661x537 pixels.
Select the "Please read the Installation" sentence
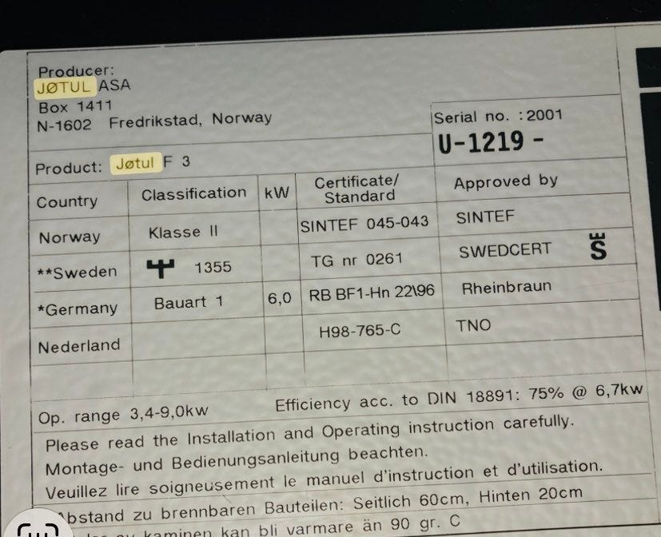point(310,433)
